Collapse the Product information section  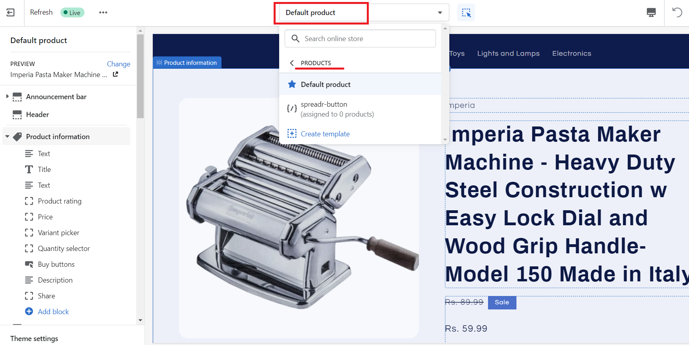(x=7, y=137)
